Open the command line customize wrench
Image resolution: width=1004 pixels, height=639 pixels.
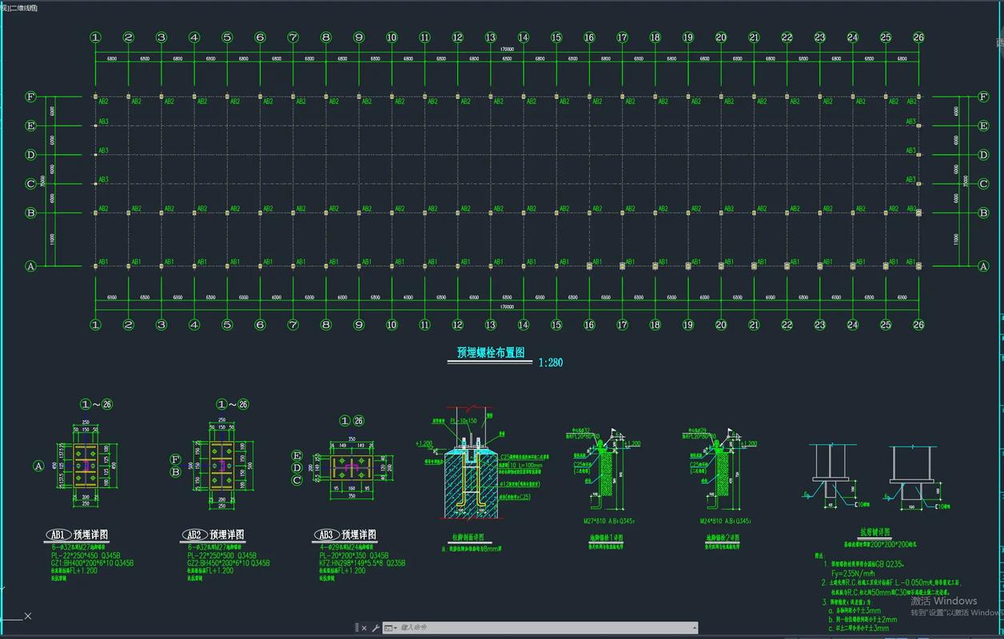[x=375, y=629]
